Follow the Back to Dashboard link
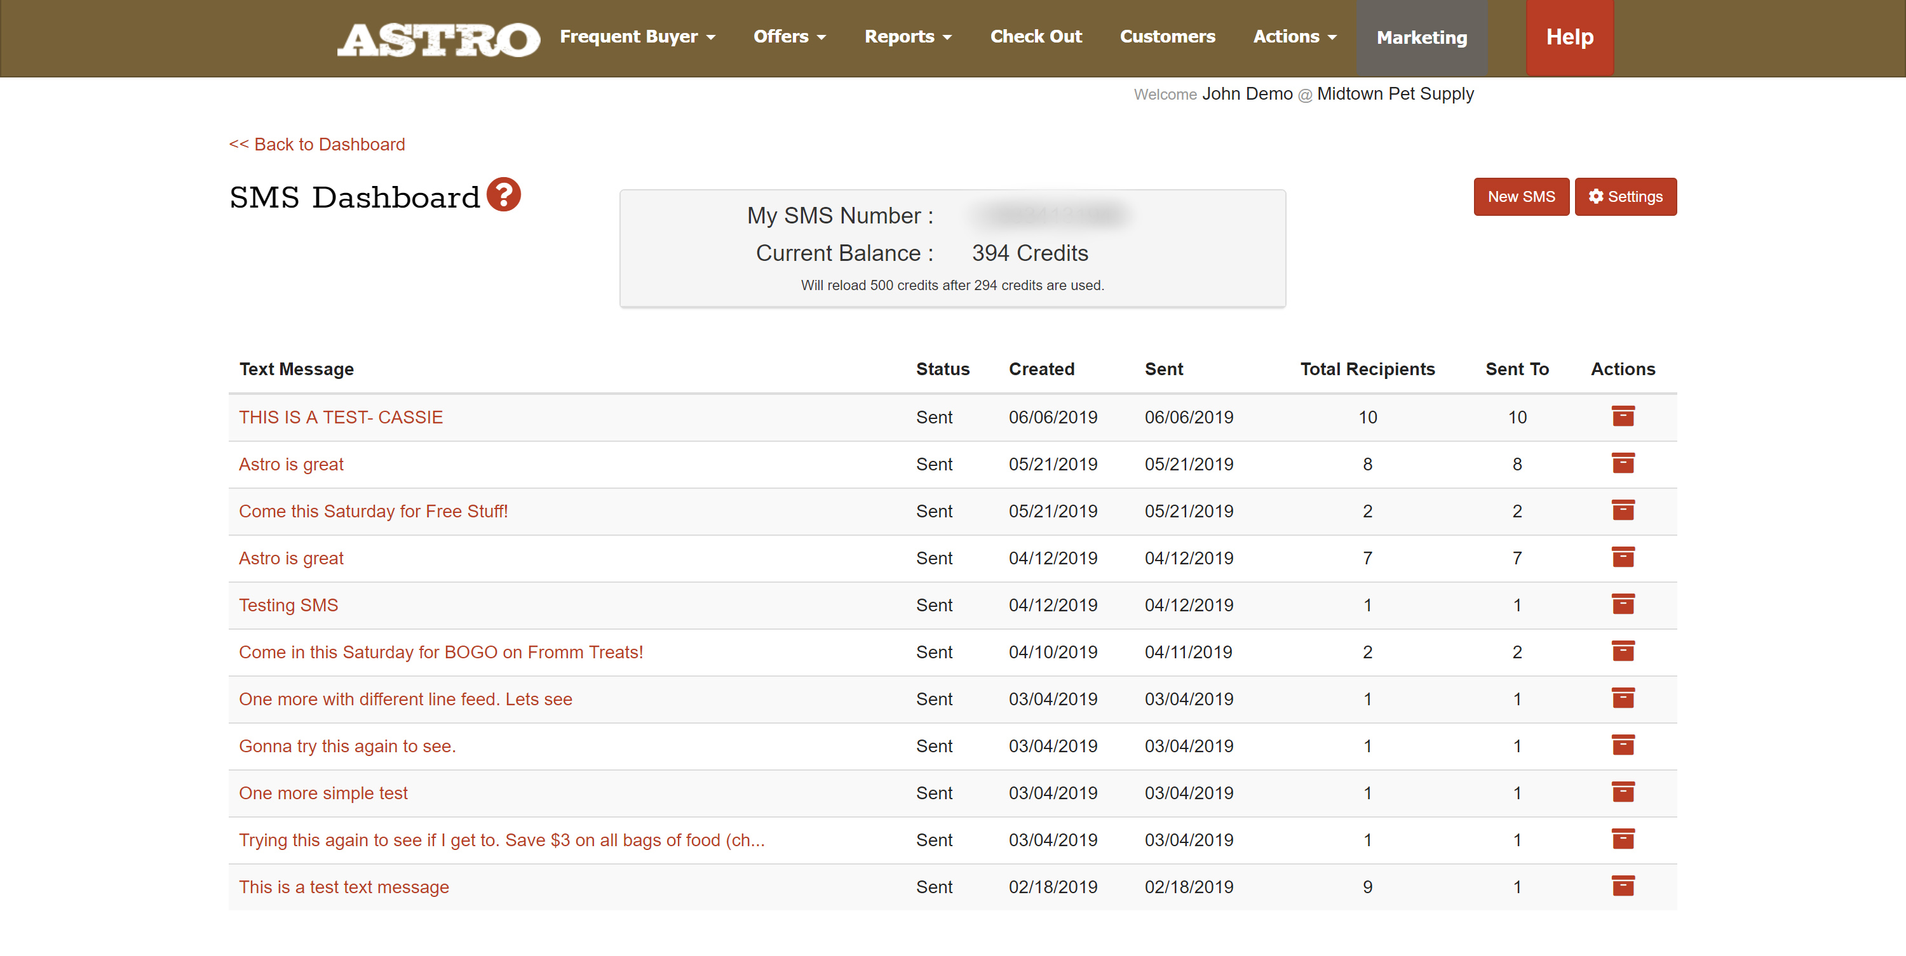The width and height of the screenshot is (1906, 956). (x=316, y=144)
